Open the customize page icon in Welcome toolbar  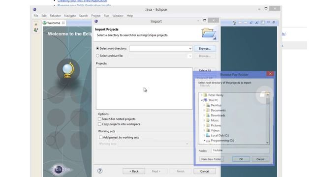pyautogui.click(x=262, y=23)
